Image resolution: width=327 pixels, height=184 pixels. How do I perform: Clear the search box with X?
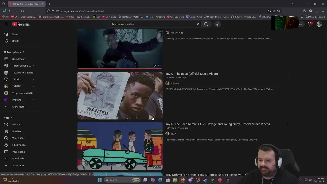click(198, 24)
